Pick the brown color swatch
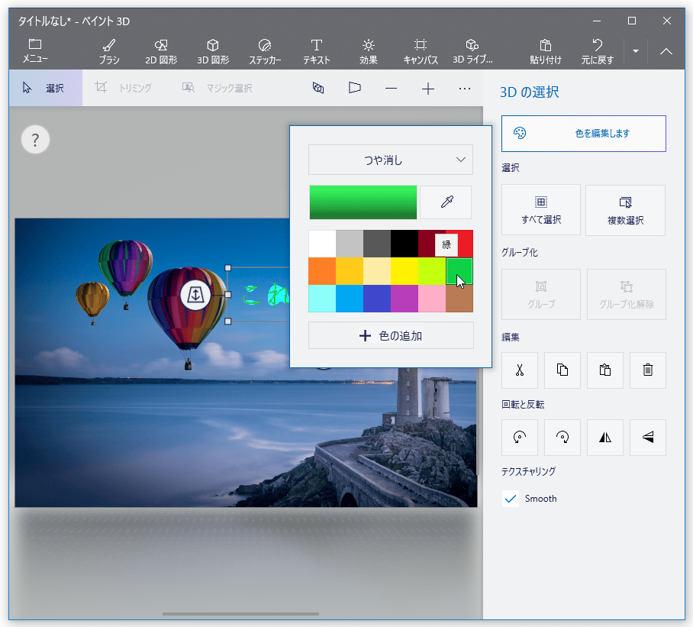 (459, 299)
